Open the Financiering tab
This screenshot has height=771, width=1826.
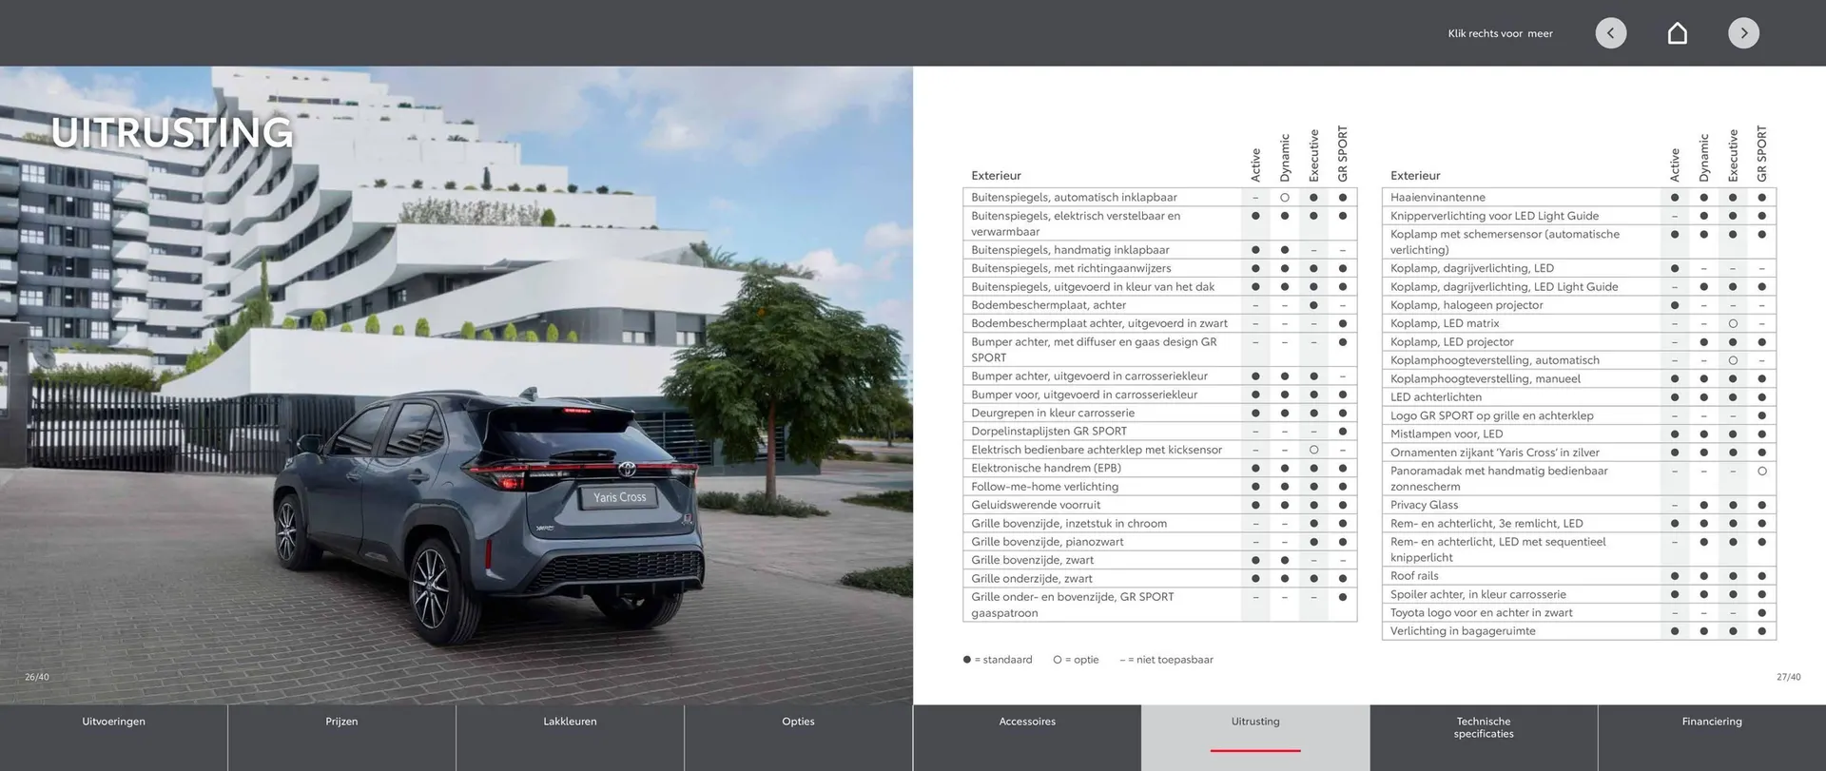pyautogui.click(x=1712, y=738)
